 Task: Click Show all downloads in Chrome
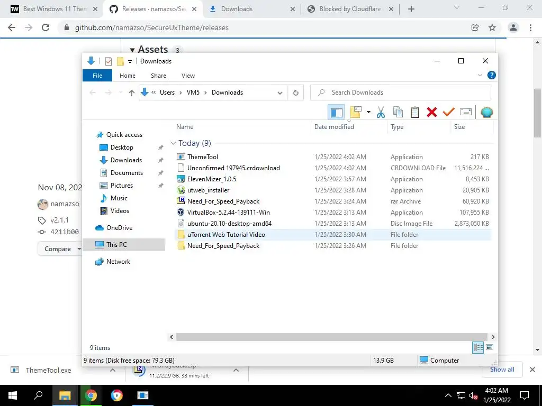tap(502, 370)
